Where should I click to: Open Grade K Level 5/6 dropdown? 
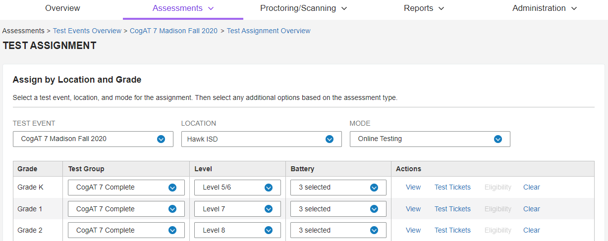237,188
